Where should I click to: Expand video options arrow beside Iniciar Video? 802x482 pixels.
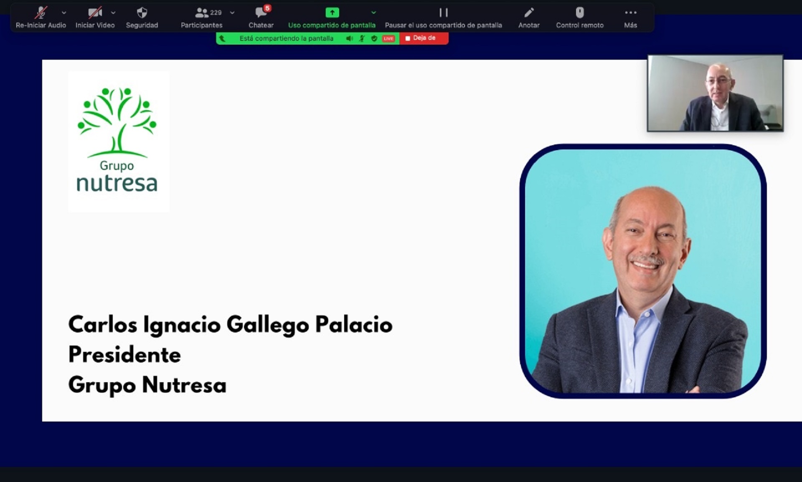113,13
